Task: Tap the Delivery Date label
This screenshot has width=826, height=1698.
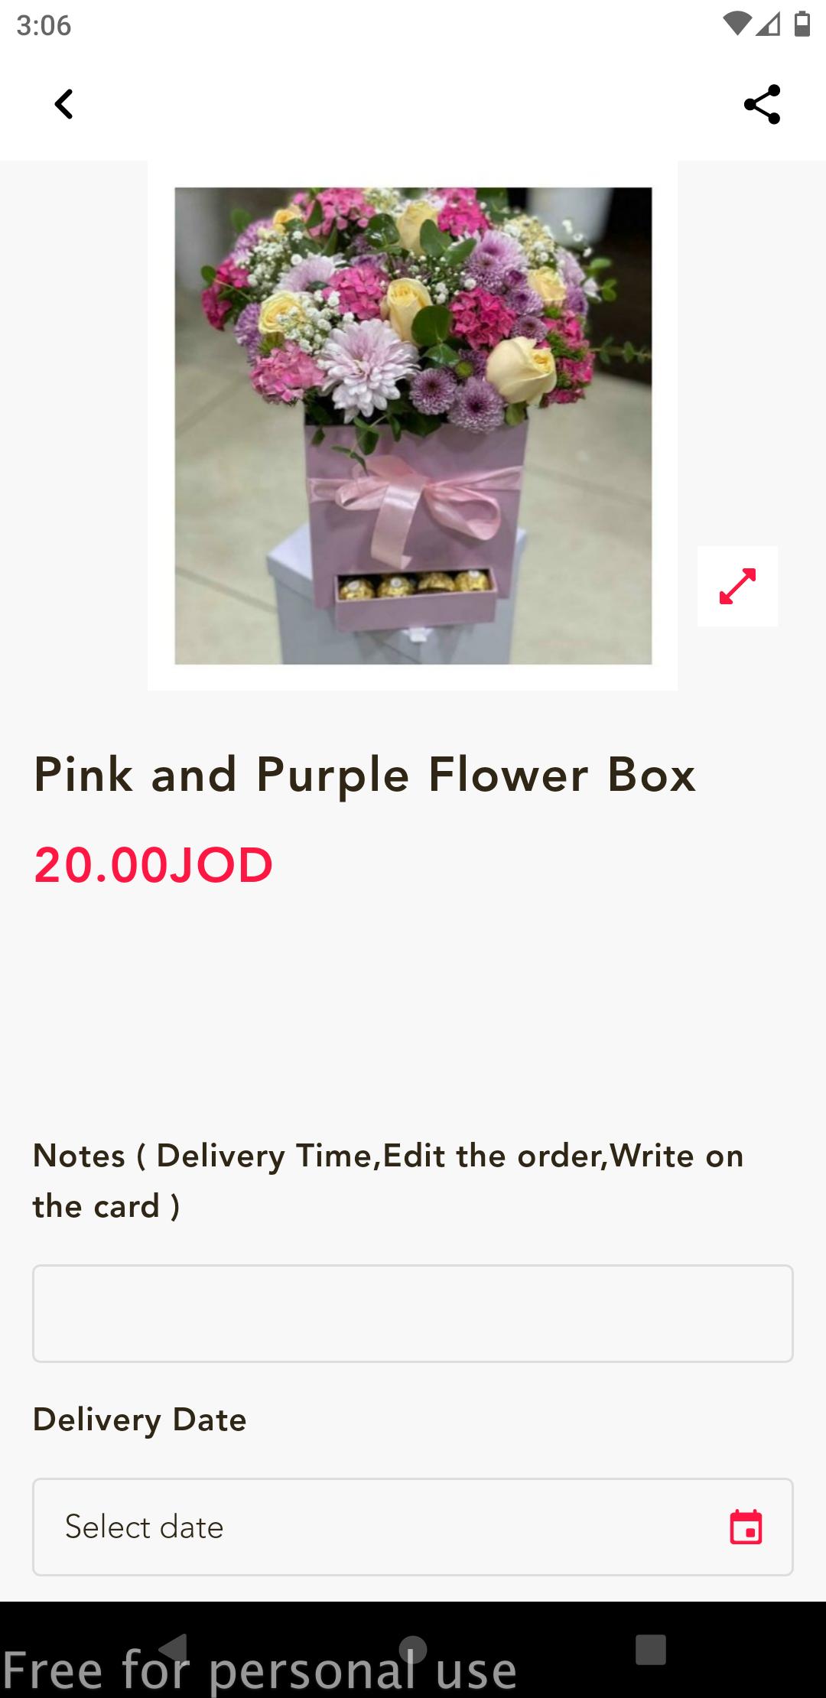Action: pyautogui.click(x=139, y=1420)
